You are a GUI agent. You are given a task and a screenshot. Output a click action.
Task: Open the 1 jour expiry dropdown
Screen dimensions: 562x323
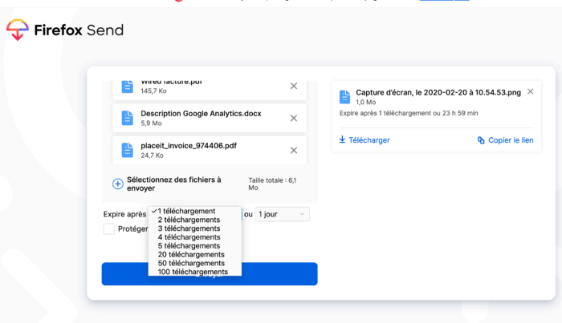(x=281, y=214)
